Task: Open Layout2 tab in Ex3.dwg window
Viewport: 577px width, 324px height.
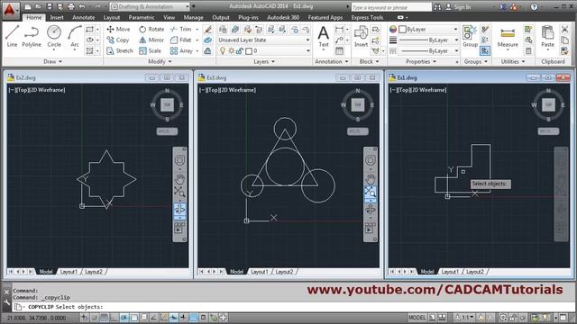Action: [285, 272]
